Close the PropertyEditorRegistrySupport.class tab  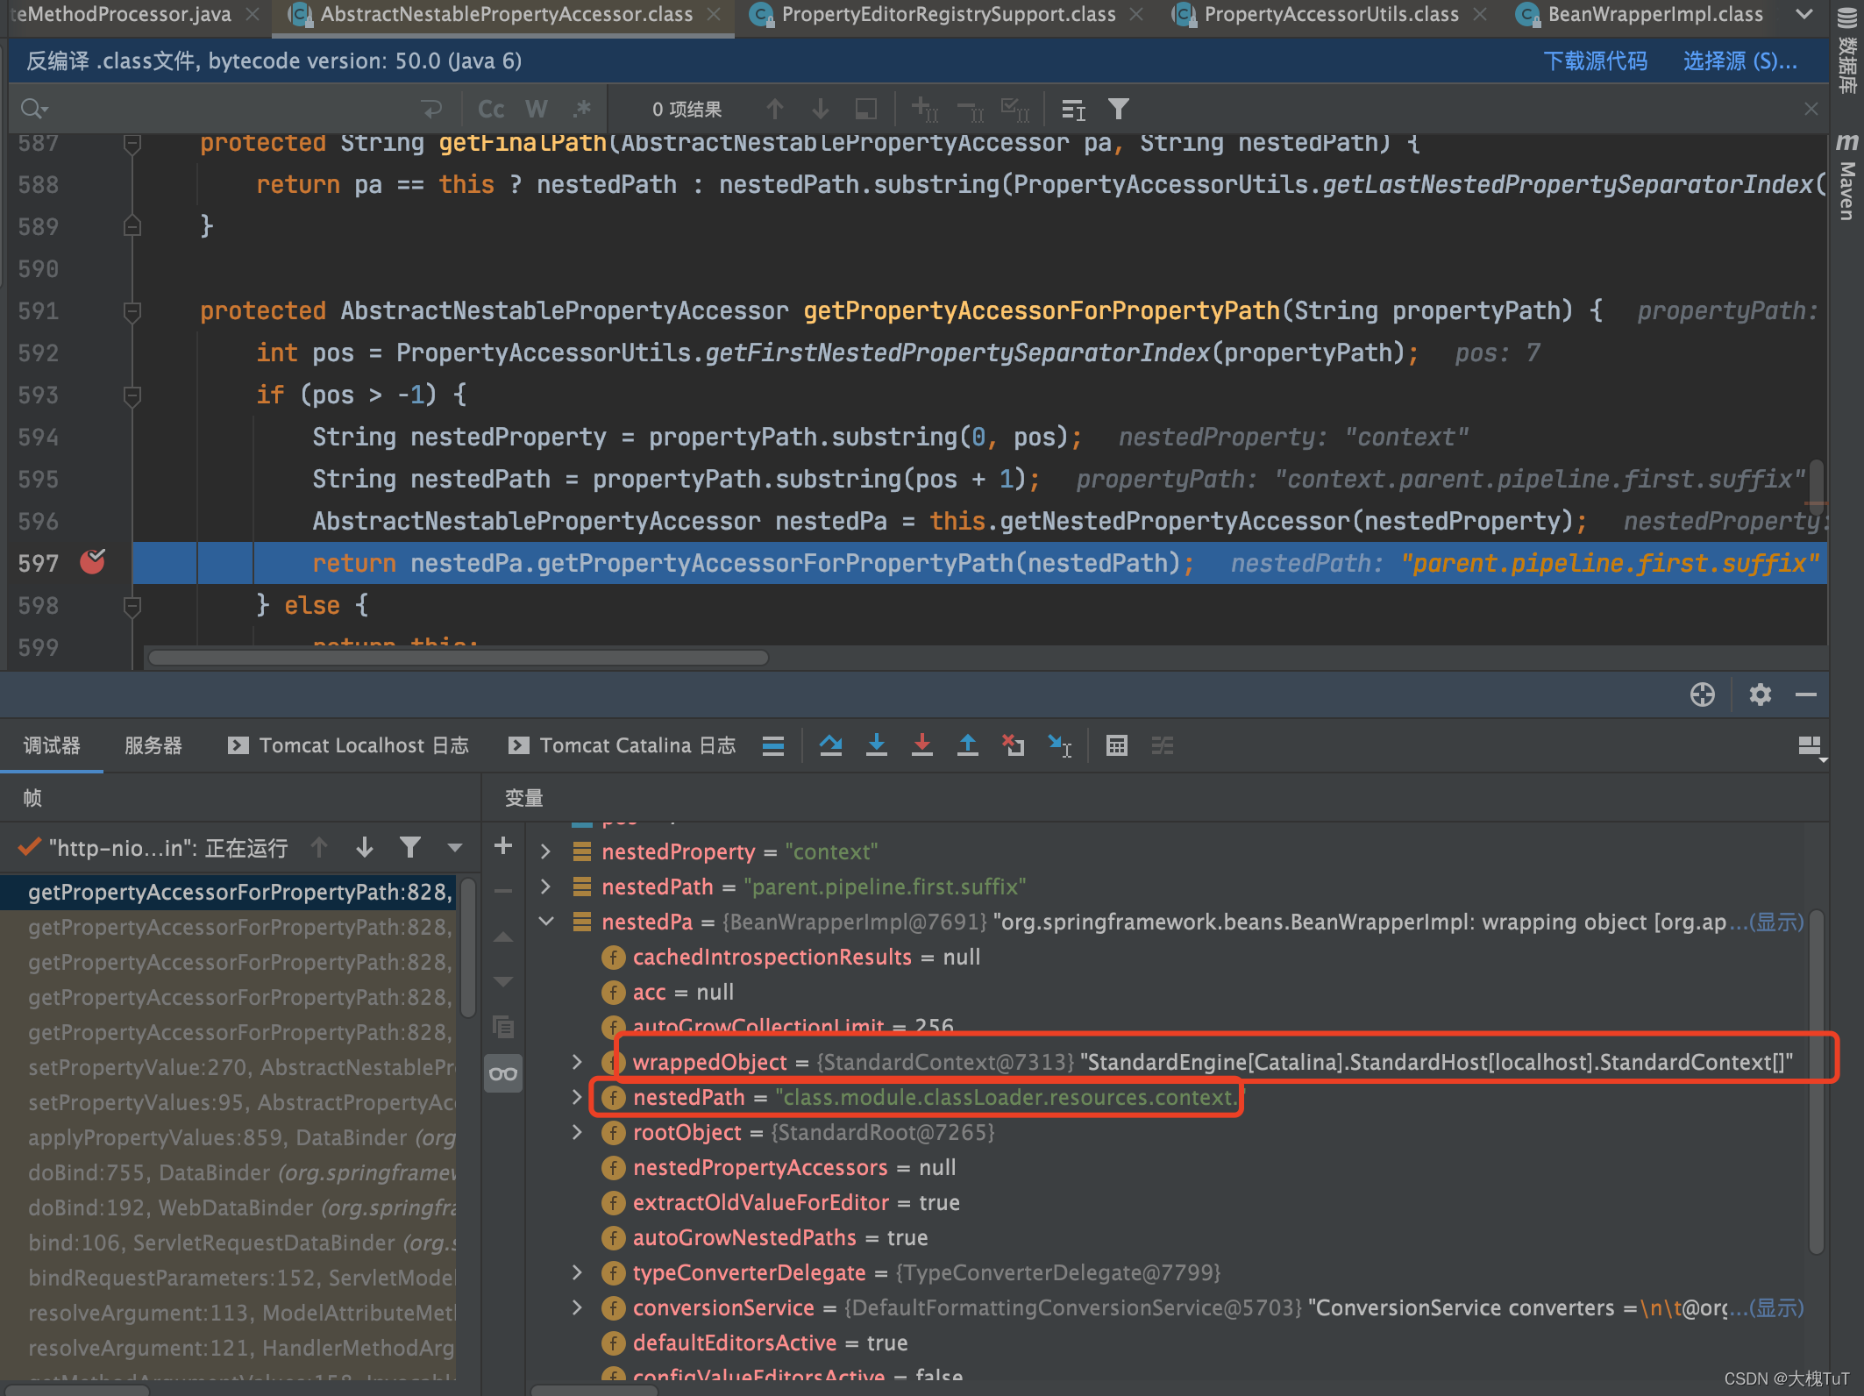[x=1136, y=15]
